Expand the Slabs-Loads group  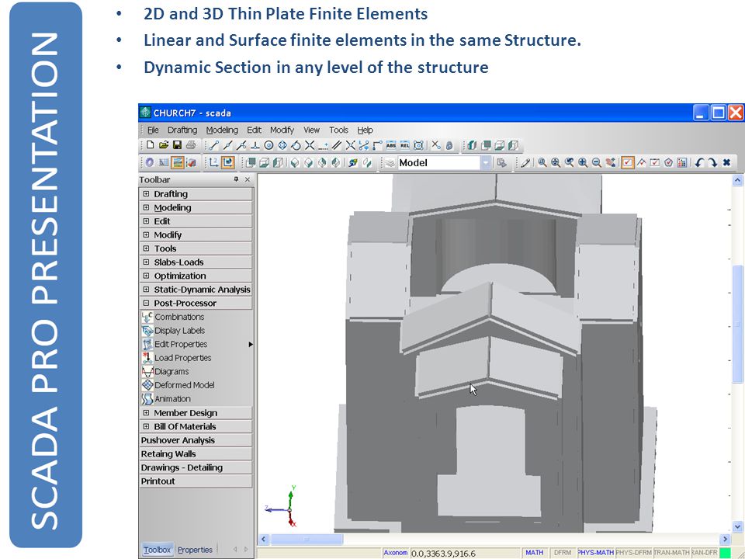pos(146,262)
